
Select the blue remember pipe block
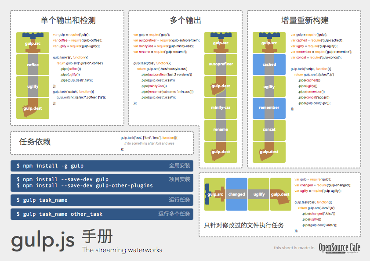tap(269, 108)
